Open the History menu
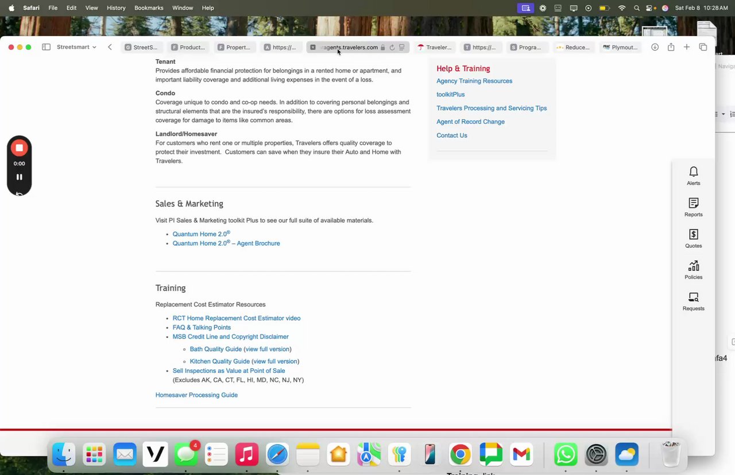This screenshot has width=735, height=475. (116, 8)
